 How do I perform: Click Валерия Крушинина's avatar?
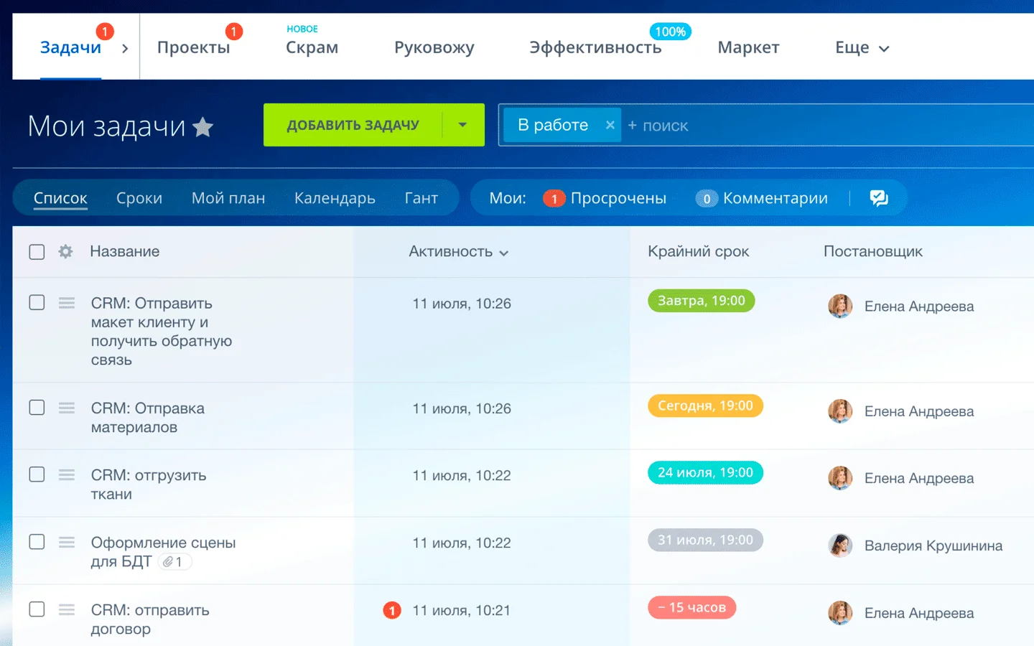coord(839,546)
